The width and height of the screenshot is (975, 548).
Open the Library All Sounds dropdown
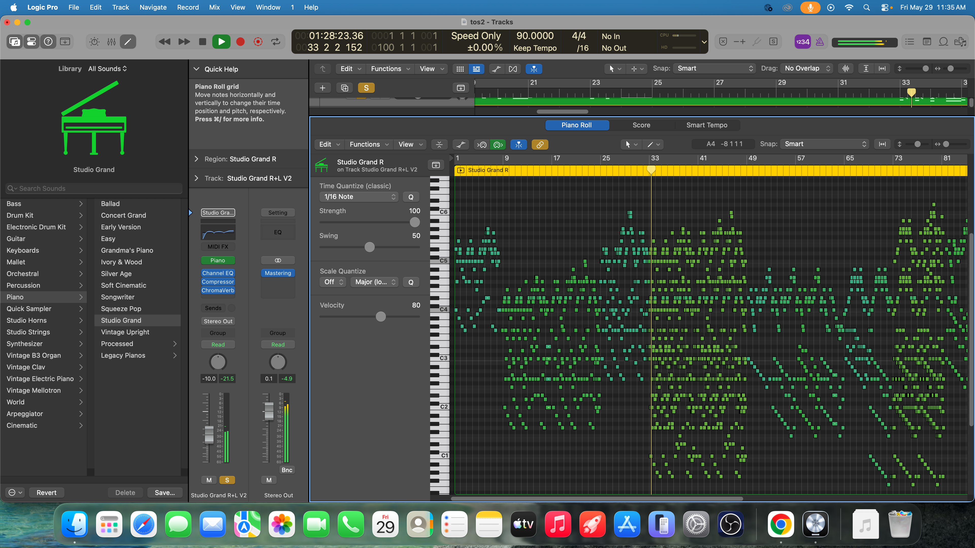107,69
